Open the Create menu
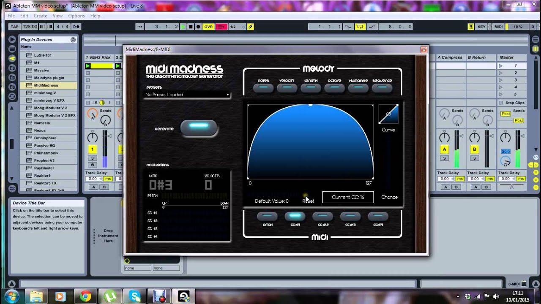Viewport: 541px width, 304px height. [x=41, y=16]
